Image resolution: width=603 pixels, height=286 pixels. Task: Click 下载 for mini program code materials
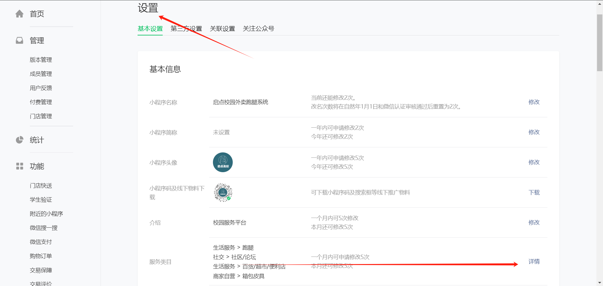[x=534, y=193]
